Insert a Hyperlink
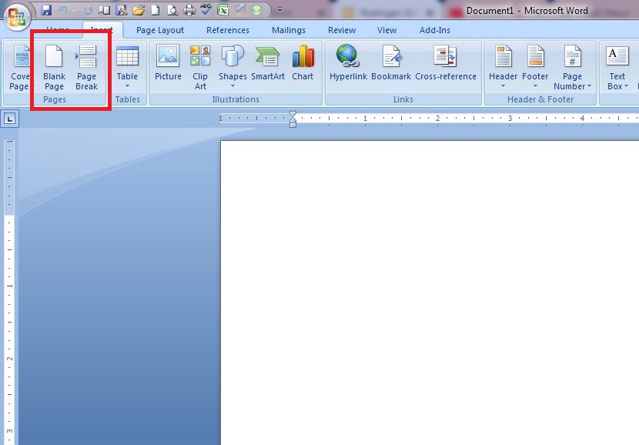The width and height of the screenshot is (639, 445). tap(348, 63)
